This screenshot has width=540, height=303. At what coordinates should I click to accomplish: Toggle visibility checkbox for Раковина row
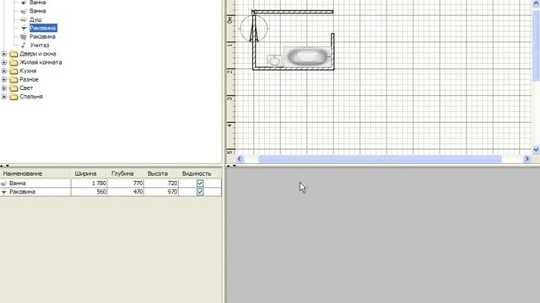pos(200,192)
